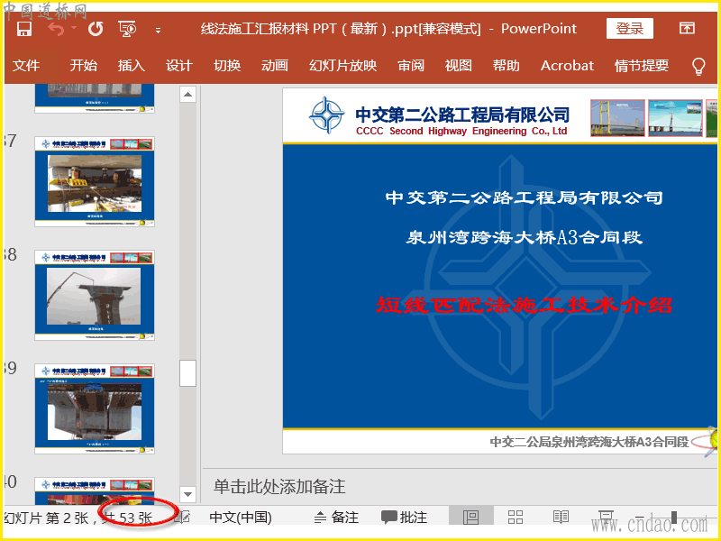Select slide 39 thumbnail

point(95,408)
